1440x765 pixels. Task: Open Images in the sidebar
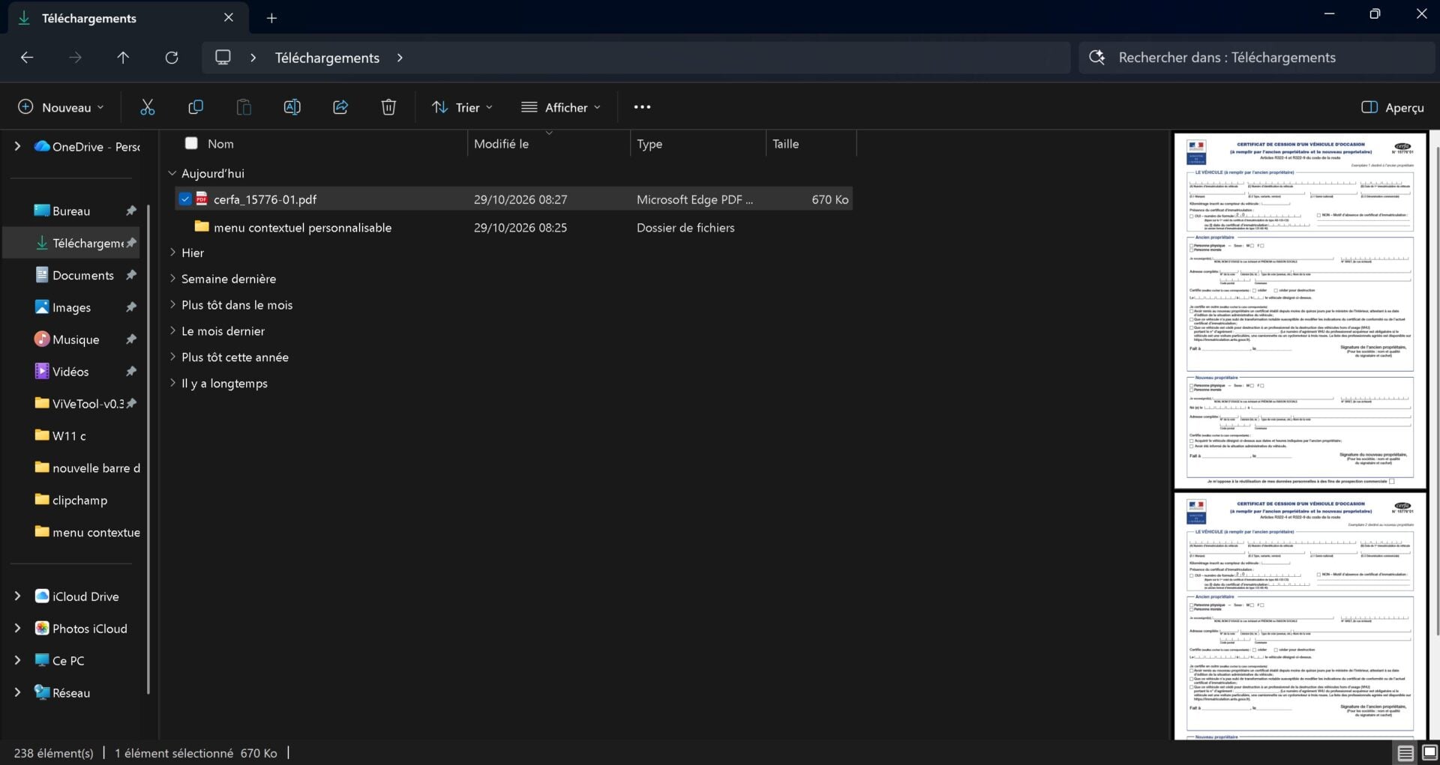(71, 307)
